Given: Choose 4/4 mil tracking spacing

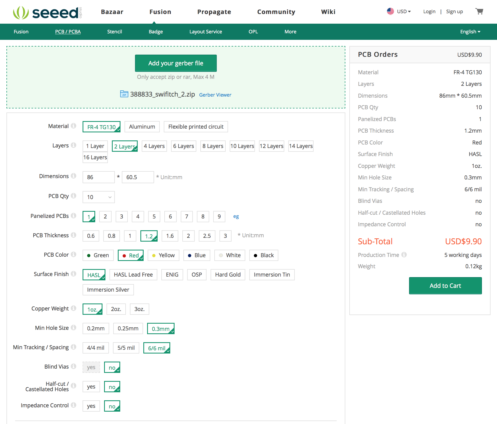Looking at the screenshot, I should 96,348.
